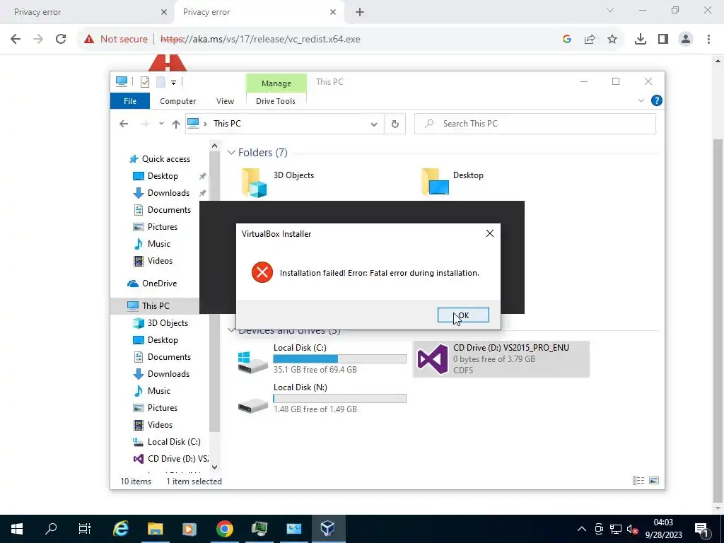Collapse the Devices and drives group
The width and height of the screenshot is (724, 543).
coord(231,330)
